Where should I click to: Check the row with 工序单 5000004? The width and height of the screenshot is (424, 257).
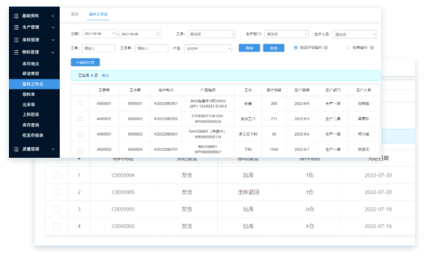80,152
